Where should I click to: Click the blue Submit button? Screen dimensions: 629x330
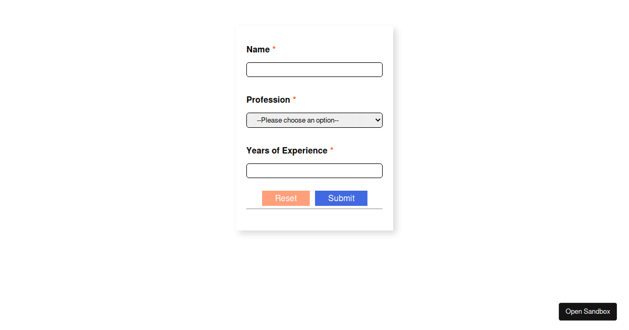click(341, 198)
